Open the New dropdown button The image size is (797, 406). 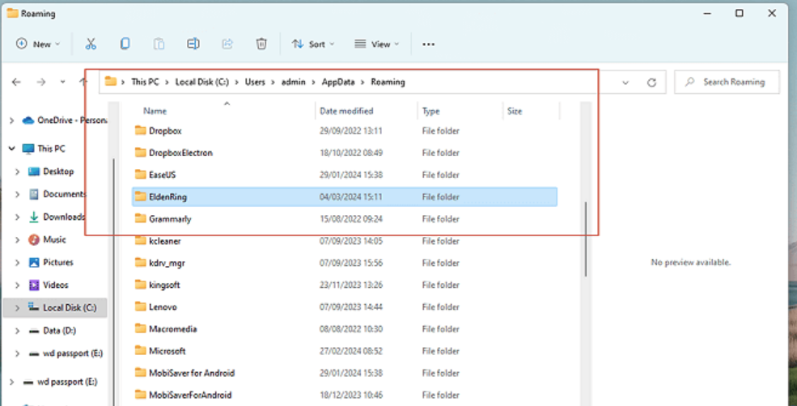pyautogui.click(x=37, y=44)
